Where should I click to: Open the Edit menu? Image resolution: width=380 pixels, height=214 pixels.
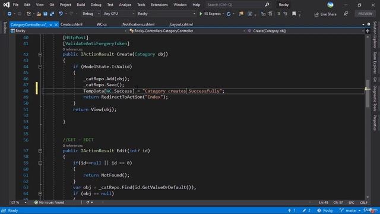click(27, 5)
